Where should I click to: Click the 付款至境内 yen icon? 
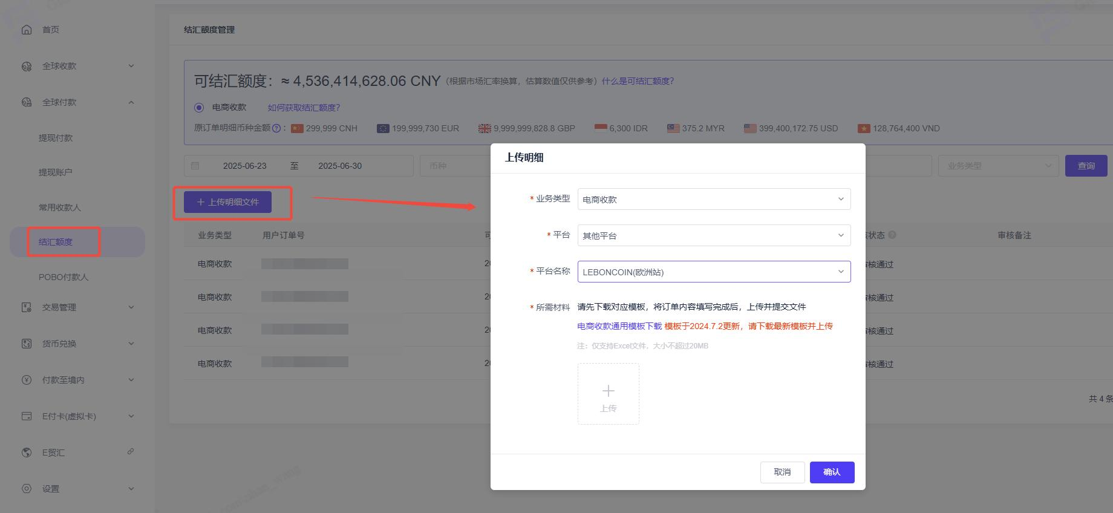[27, 380]
